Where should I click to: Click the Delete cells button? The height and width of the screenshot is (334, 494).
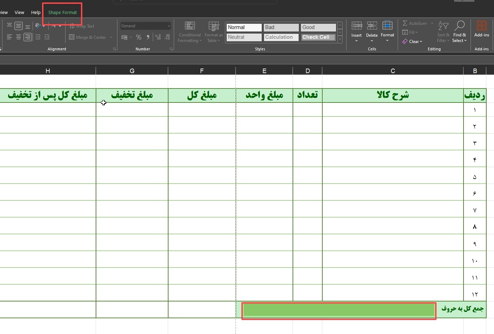pyautogui.click(x=372, y=32)
